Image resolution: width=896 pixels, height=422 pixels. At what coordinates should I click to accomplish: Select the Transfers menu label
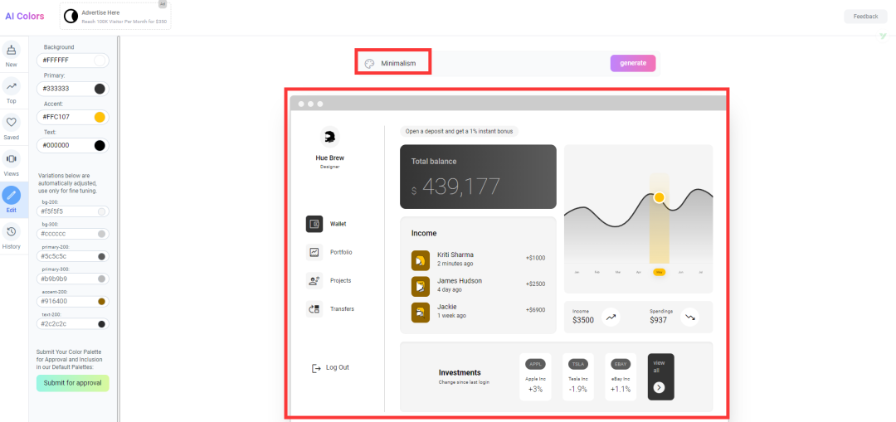pyautogui.click(x=343, y=309)
